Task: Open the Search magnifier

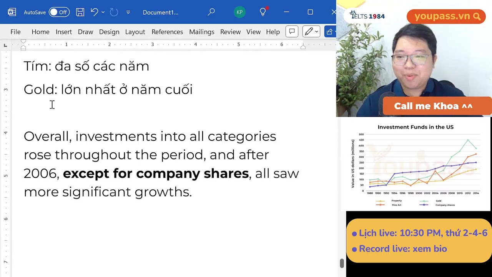Action: (211, 12)
